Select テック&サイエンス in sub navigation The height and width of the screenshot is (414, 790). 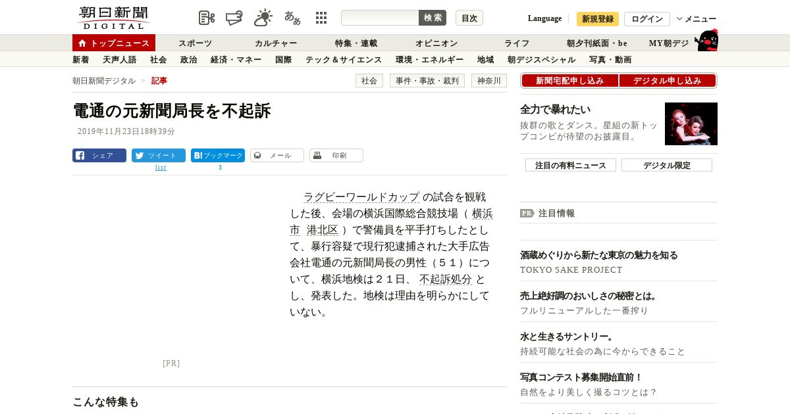click(x=344, y=60)
